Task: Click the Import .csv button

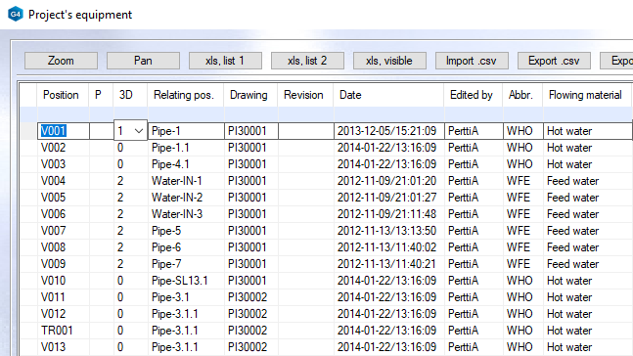Action: point(472,61)
